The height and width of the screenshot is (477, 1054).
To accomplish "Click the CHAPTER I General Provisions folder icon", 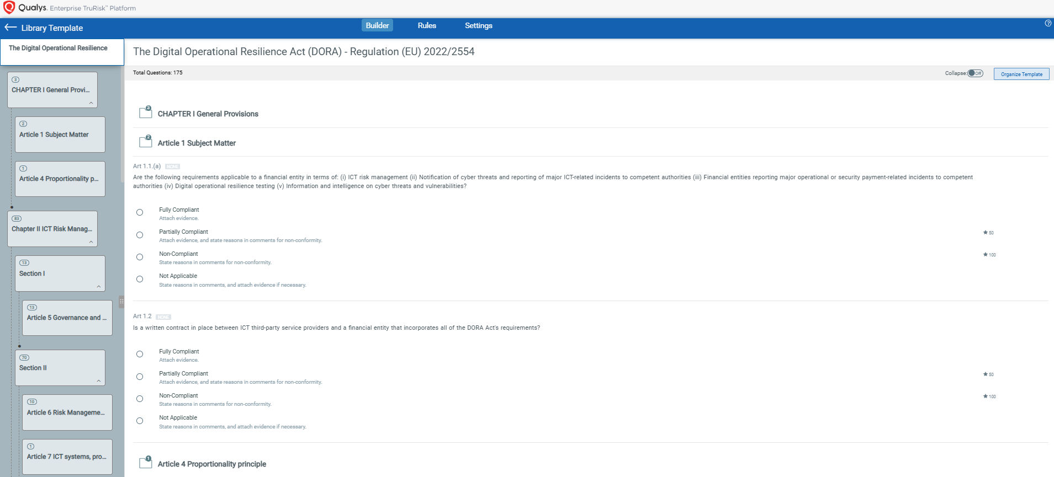I will [x=146, y=112].
